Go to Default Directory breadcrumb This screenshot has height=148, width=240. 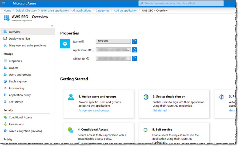click(26, 11)
